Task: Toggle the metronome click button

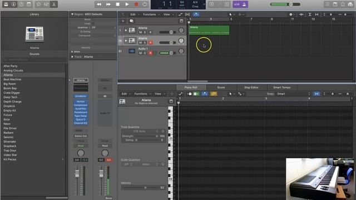Action: (x=244, y=4)
